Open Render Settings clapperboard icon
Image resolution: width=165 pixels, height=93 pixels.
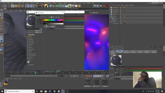point(46,6)
